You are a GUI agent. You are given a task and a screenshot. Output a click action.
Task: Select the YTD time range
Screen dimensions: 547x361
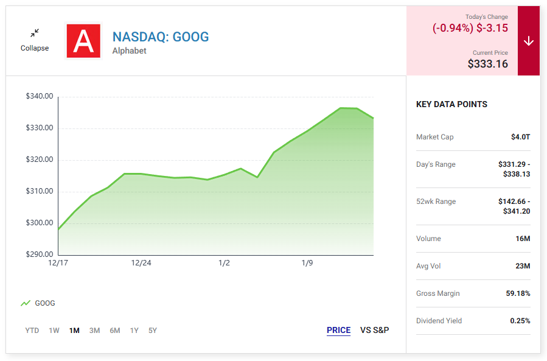[x=32, y=331]
